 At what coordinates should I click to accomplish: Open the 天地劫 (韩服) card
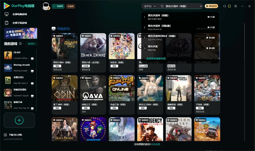point(207,95)
